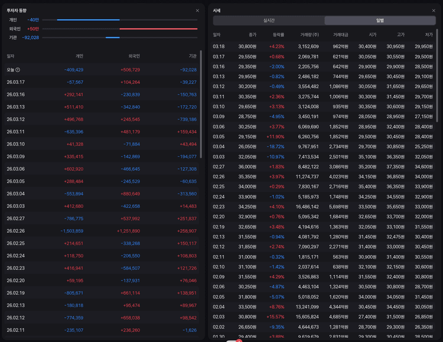Select the change rate +4.23%

tap(276, 47)
